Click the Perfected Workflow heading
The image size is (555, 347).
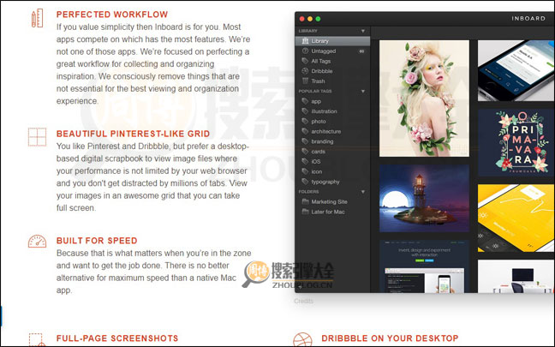pyautogui.click(x=112, y=15)
